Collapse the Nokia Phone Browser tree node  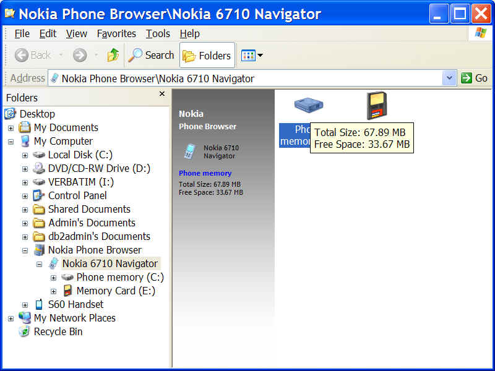25,250
